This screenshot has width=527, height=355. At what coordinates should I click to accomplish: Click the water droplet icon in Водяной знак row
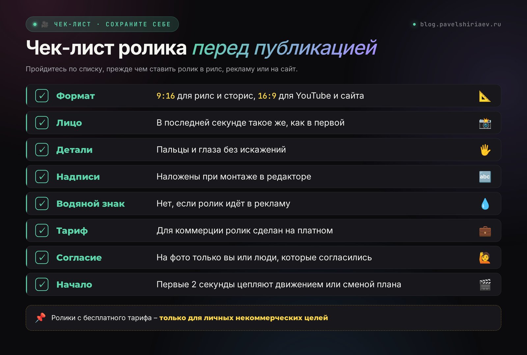[x=485, y=204]
